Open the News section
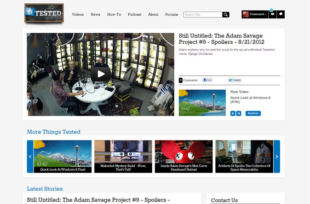Viewport: 310px width, 204px height. pos(96,14)
